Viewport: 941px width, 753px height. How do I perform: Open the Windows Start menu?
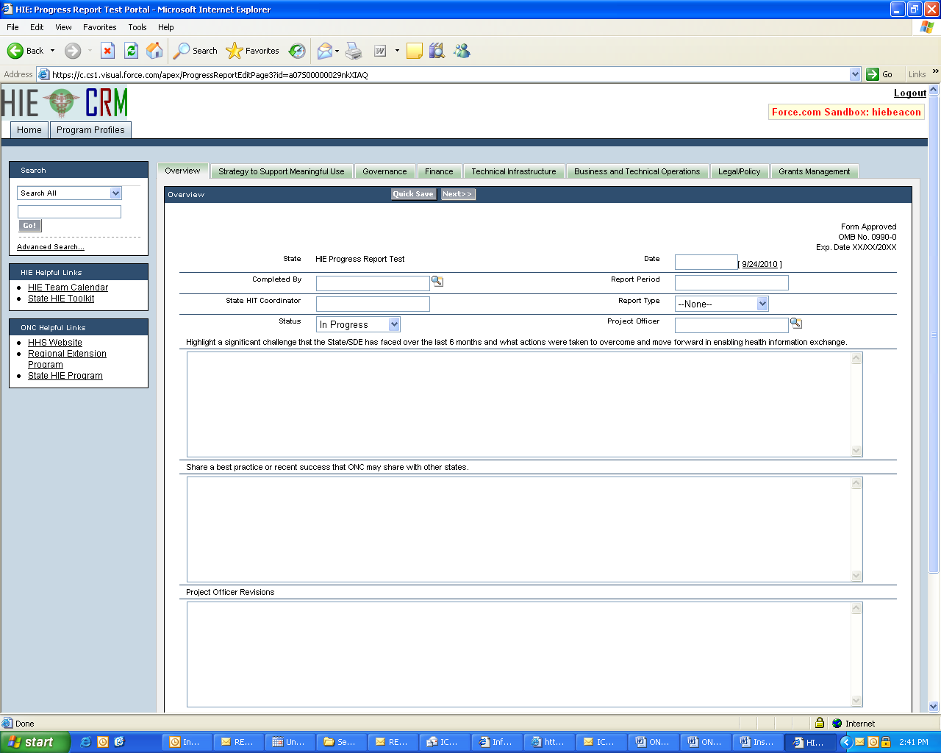point(35,742)
